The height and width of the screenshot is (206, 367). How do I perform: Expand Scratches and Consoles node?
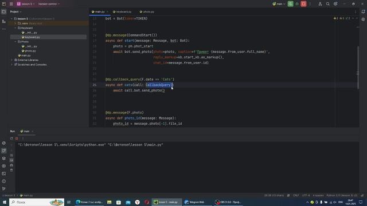tap(11, 65)
